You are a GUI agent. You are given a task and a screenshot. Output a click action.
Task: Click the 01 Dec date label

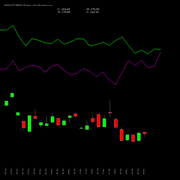(40, 171)
